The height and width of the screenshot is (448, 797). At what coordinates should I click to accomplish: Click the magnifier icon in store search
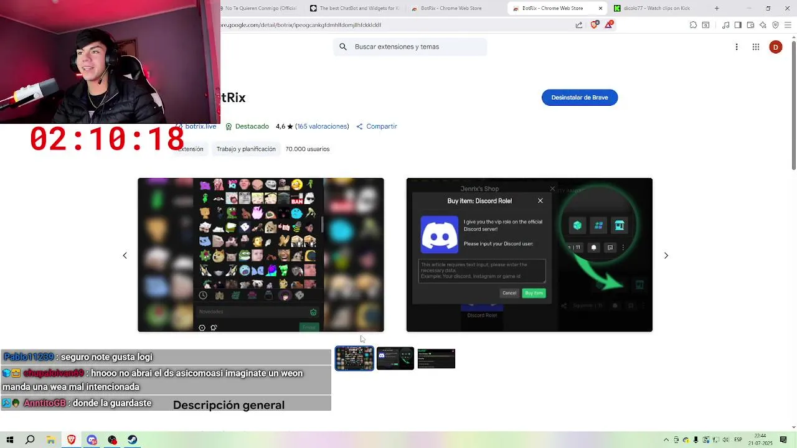(343, 47)
